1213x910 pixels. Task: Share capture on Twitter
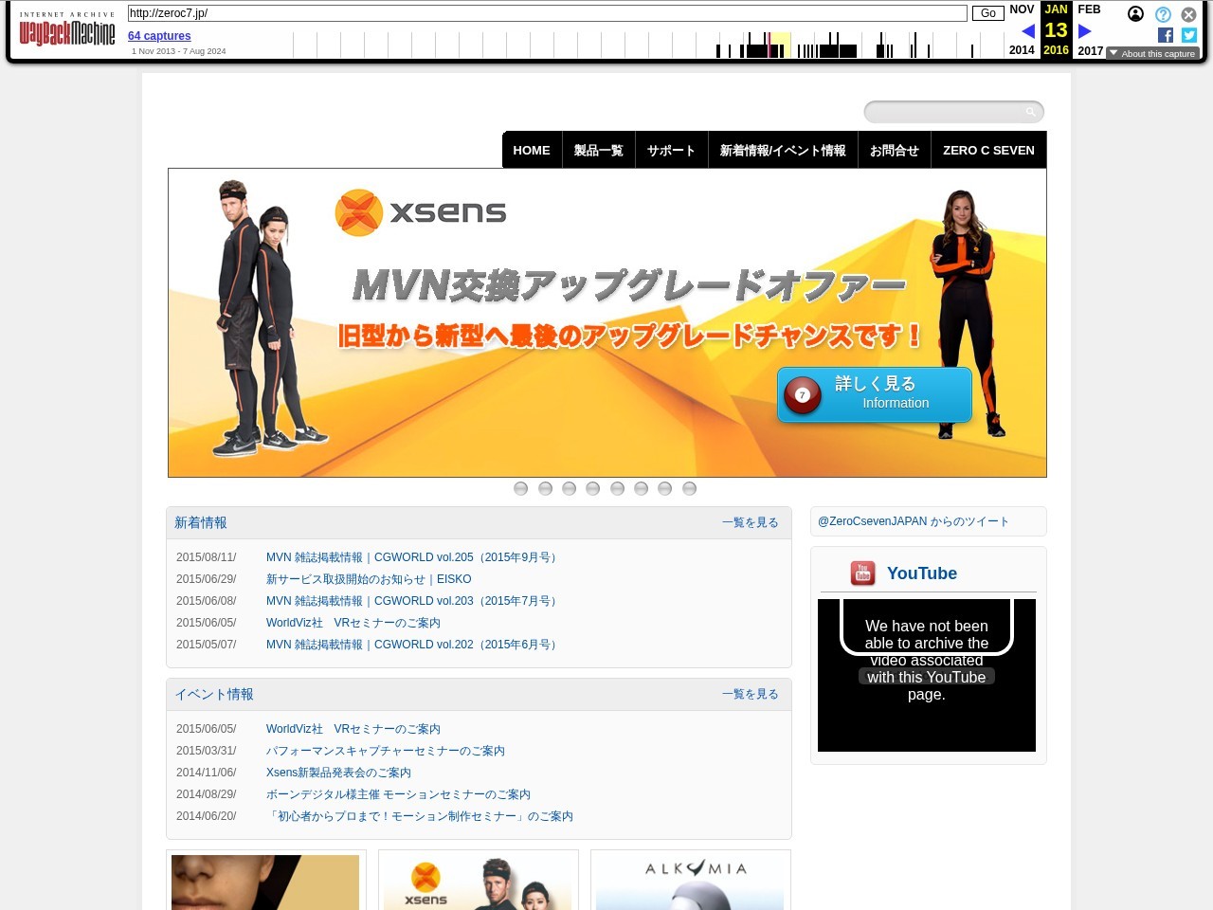(1189, 35)
